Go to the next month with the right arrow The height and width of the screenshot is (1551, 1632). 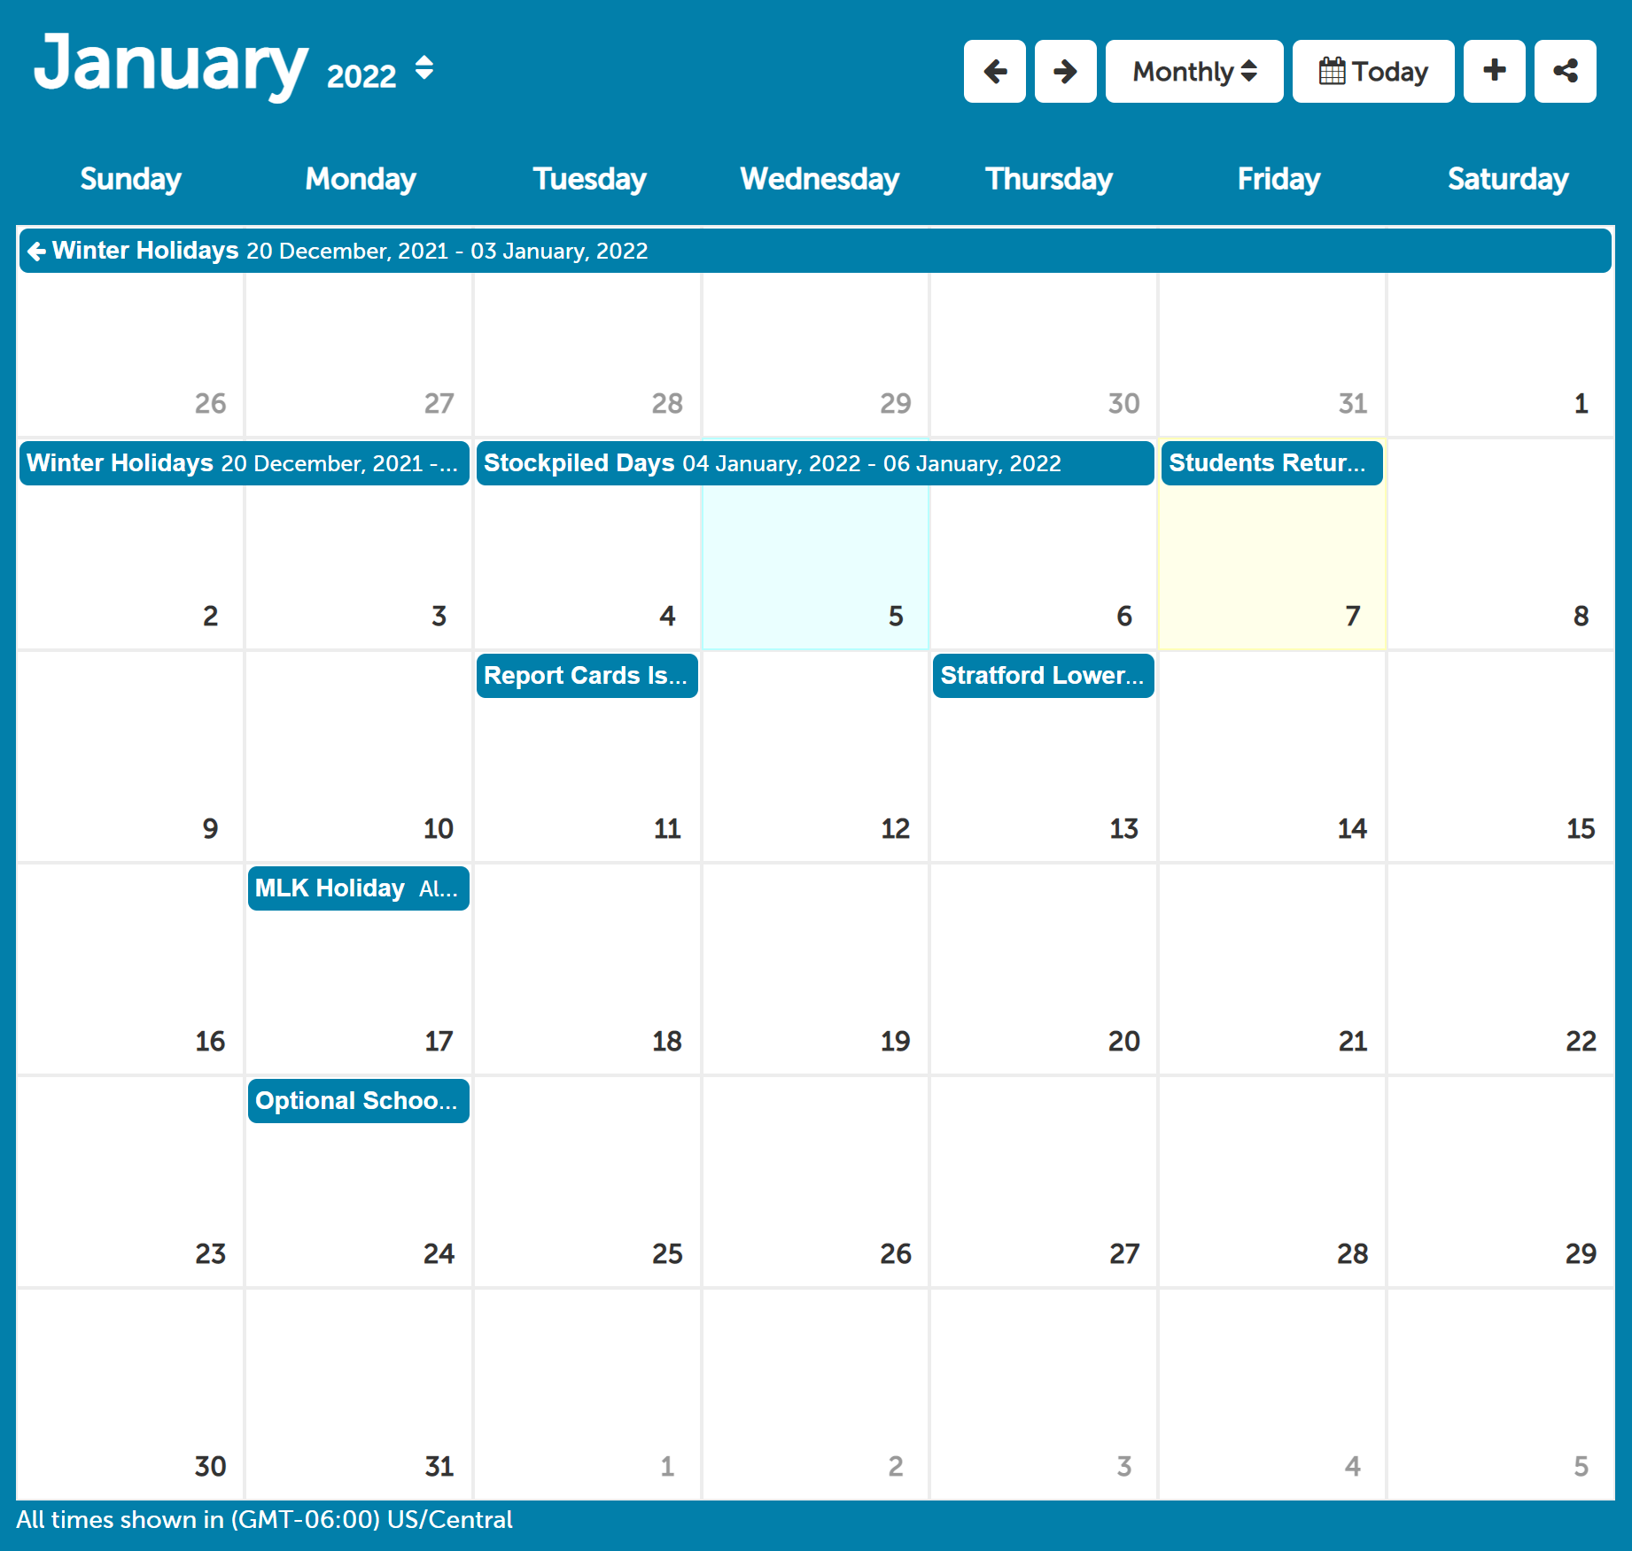click(1065, 71)
